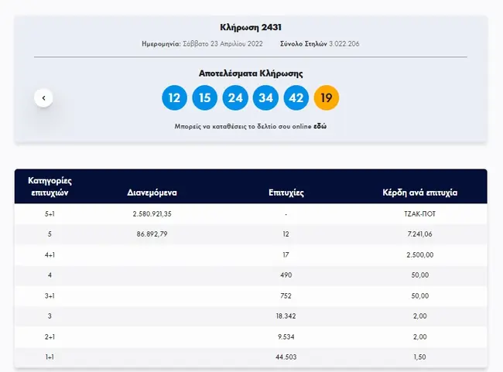
Task: Click the draw date 'Σάββατο 23 Απριλίου 2022'
Action: (228, 43)
